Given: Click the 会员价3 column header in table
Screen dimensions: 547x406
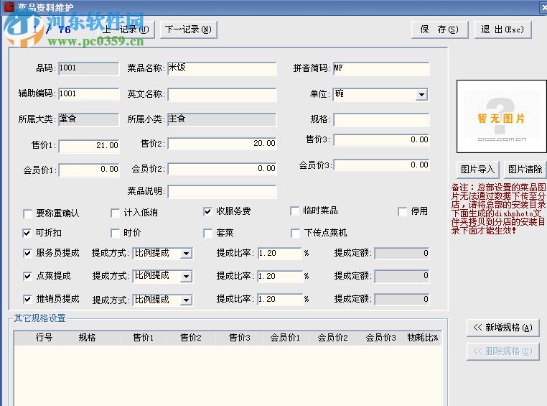Looking at the screenshot, I should click(x=380, y=338).
